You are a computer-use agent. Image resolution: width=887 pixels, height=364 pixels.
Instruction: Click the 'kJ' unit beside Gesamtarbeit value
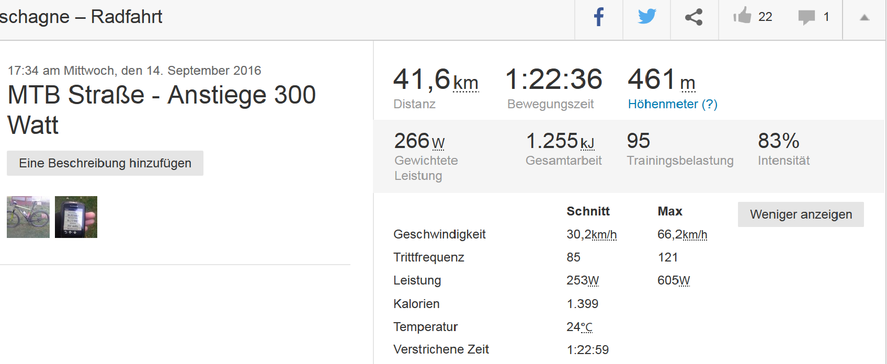tap(587, 143)
